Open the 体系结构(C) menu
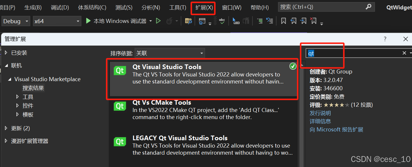This screenshot has width=412, height=167. (x=92, y=7)
